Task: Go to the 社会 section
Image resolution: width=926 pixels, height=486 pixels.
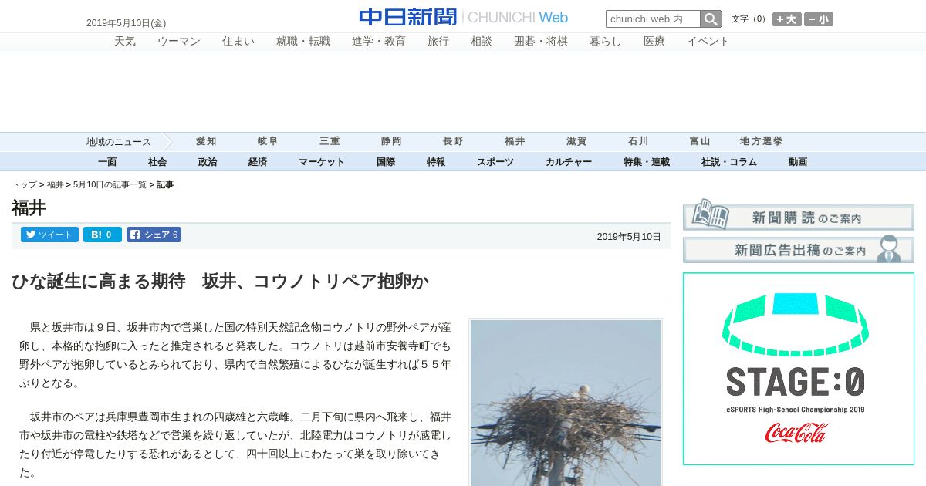Action: 157,162
